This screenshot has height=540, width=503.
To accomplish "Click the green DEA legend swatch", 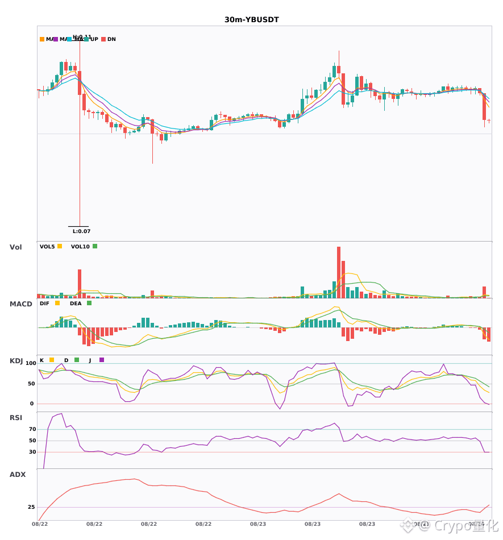I will [x=89, y=303].
